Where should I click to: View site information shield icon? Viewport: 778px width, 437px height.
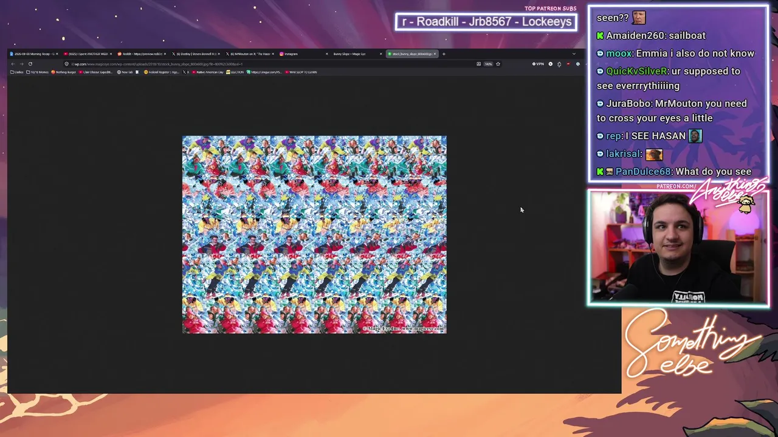tap(67, 64)
